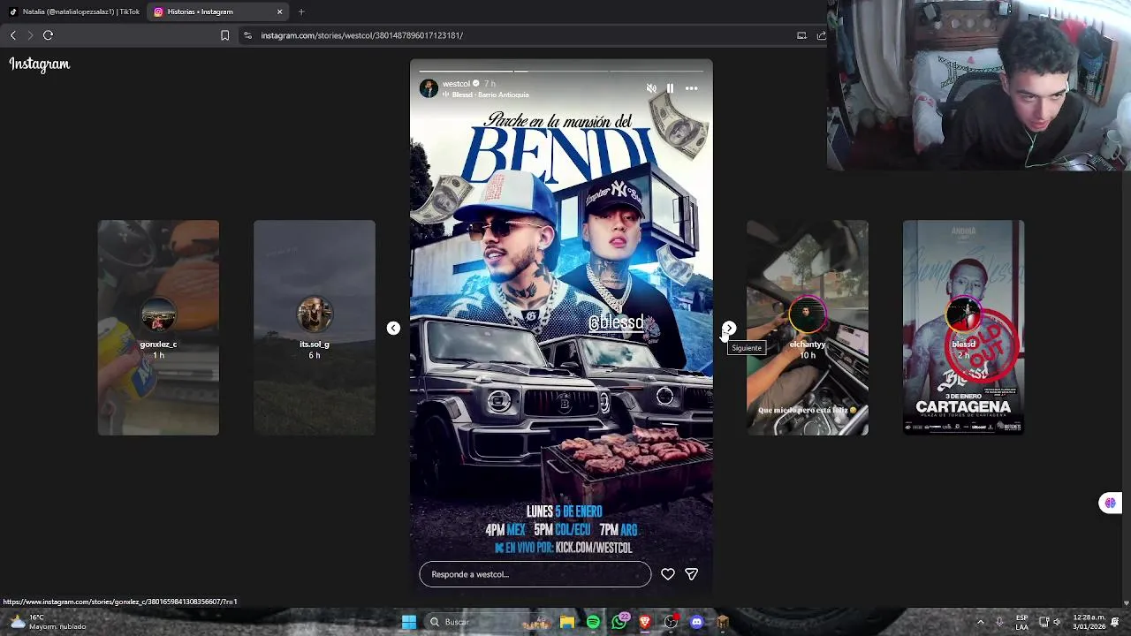Open the Windows Start menu
The width and height of the screenshot is (1131, 636).
[x=409, y=622]
